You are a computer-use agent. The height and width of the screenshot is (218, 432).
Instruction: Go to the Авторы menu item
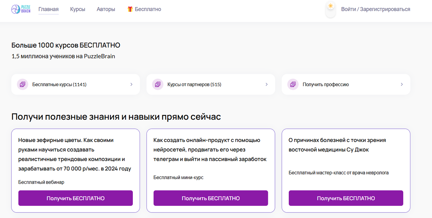click(x=106, y=9)
